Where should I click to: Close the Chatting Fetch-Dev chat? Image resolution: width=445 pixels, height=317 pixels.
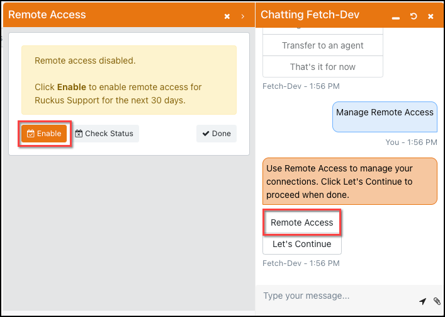(431, 16)
